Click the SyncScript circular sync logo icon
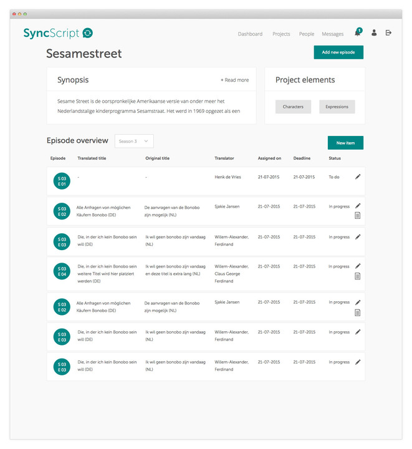The image size is (412, 449). [x=87, y=33]
